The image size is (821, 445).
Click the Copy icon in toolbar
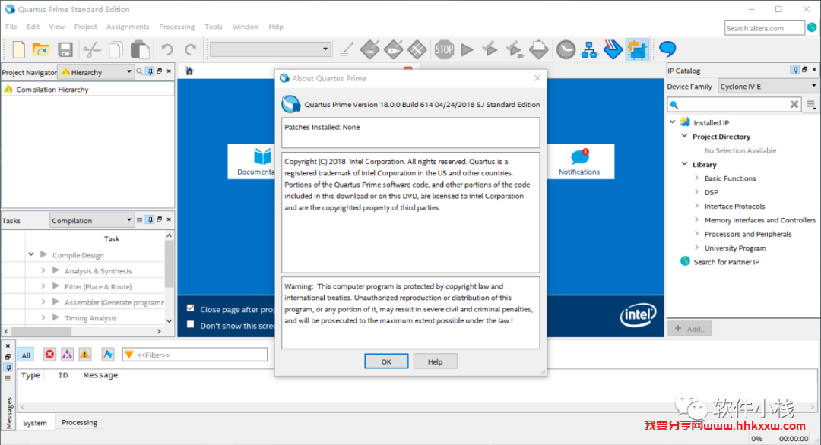pos(116,49)
